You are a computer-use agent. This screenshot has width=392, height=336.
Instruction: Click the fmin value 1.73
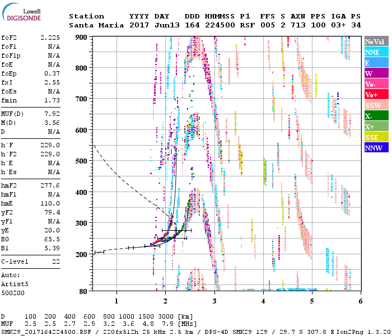click(x=52, y=100)
